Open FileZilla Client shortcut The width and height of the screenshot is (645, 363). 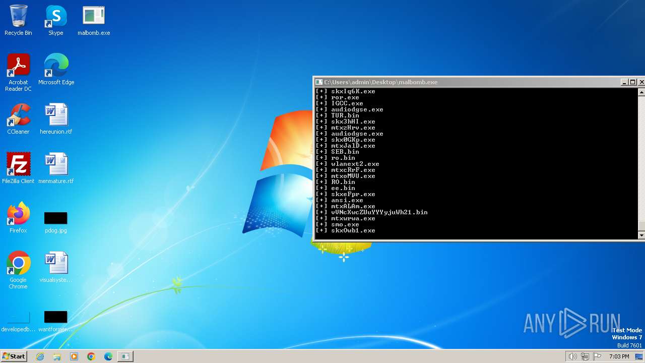(x=18, y=168)
